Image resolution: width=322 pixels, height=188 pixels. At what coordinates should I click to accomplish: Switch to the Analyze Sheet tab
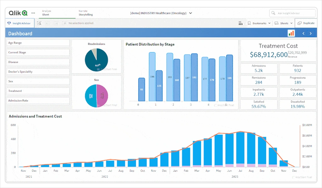47,13
